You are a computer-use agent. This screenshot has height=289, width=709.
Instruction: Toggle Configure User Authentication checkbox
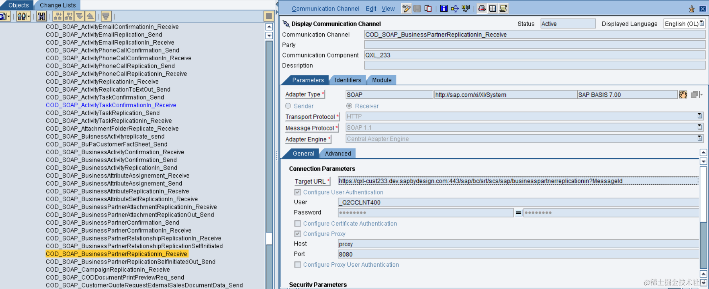298,192
